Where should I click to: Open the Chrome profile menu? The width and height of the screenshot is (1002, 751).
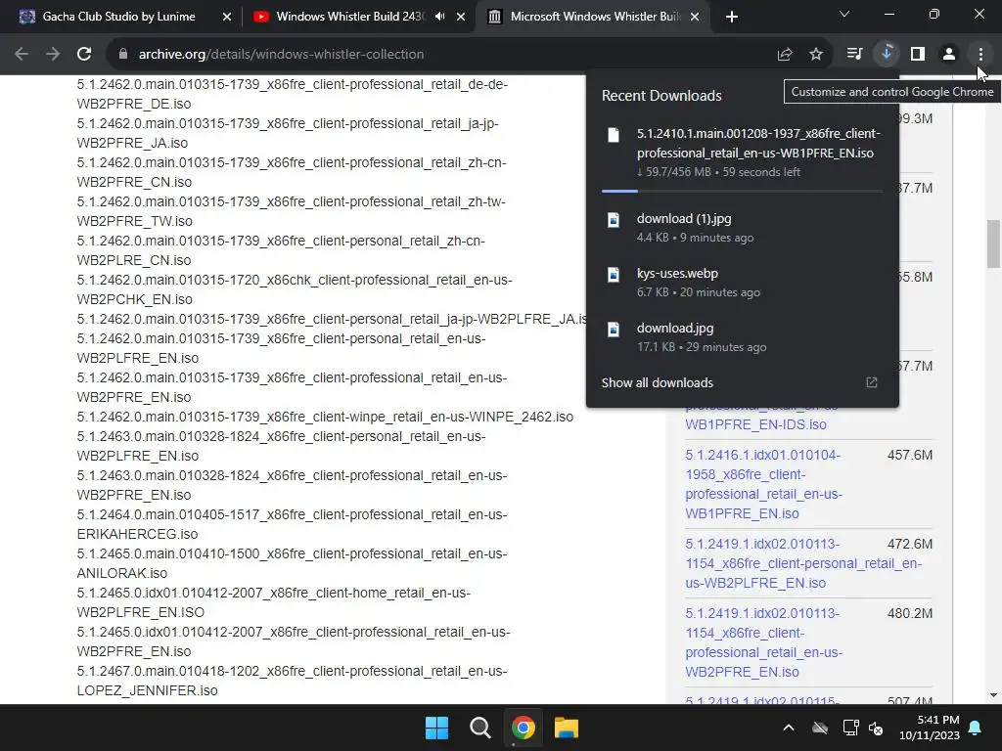949,55
